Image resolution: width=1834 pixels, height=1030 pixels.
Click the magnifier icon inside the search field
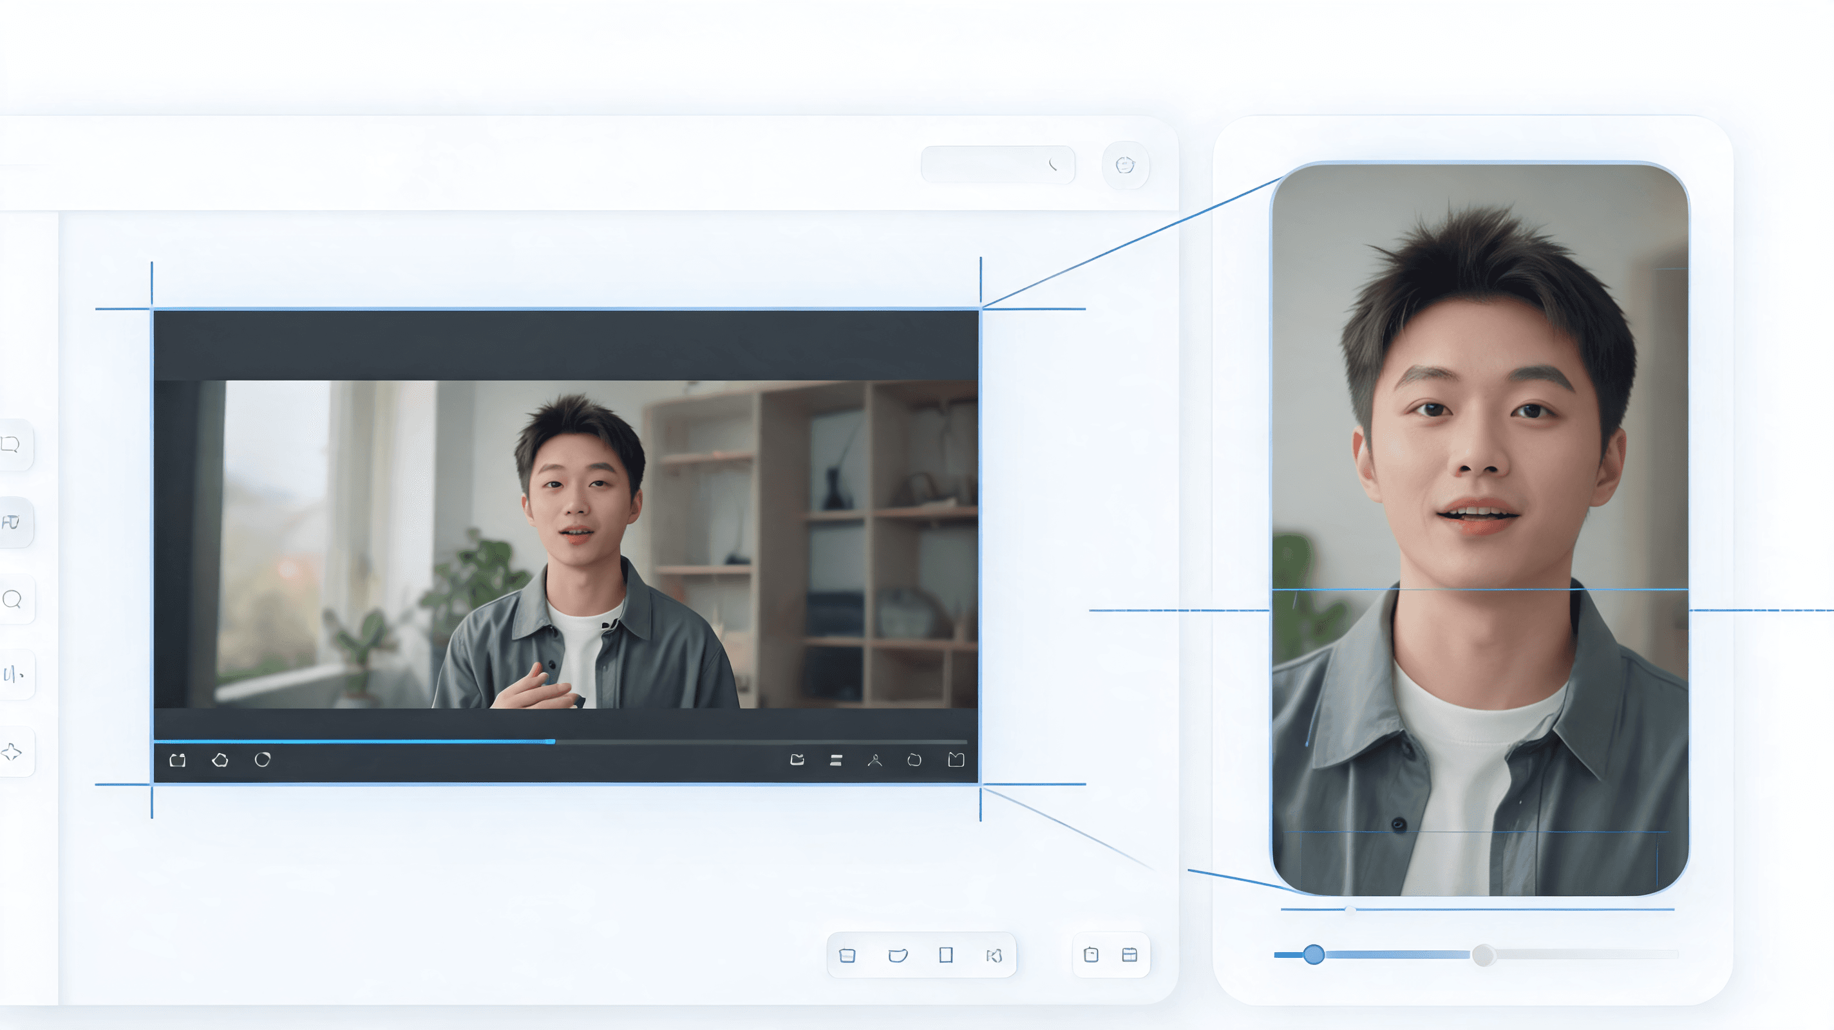pyautogui.click(x=1053, y=165)
